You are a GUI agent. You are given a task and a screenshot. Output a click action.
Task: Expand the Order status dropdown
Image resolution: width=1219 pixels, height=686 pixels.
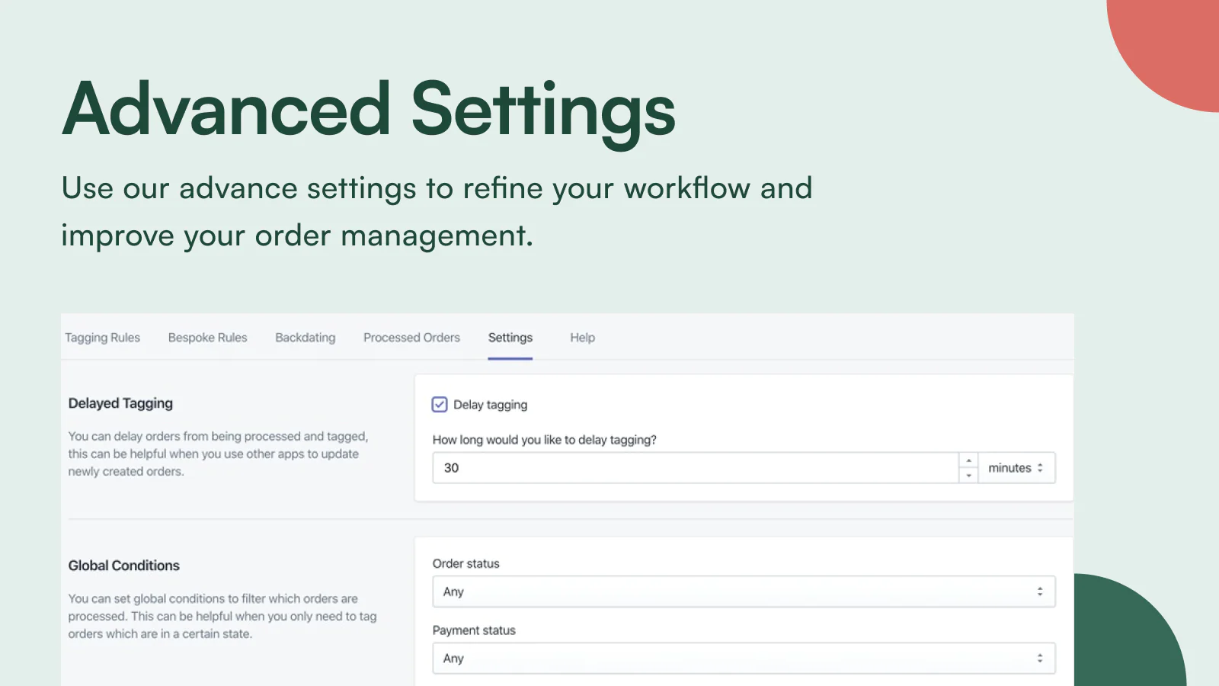coord(743,591)
